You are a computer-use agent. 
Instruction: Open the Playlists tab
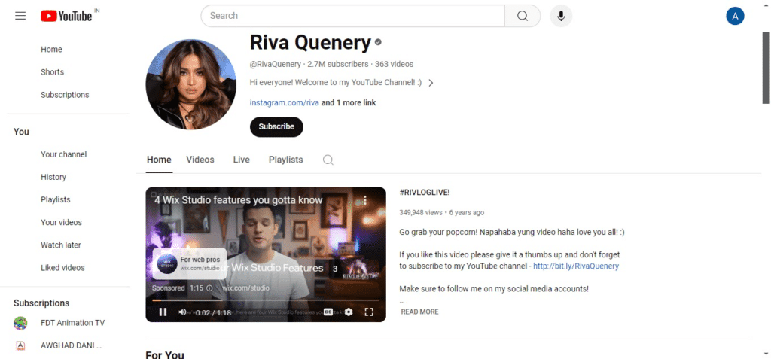click(x=285, y=160)
